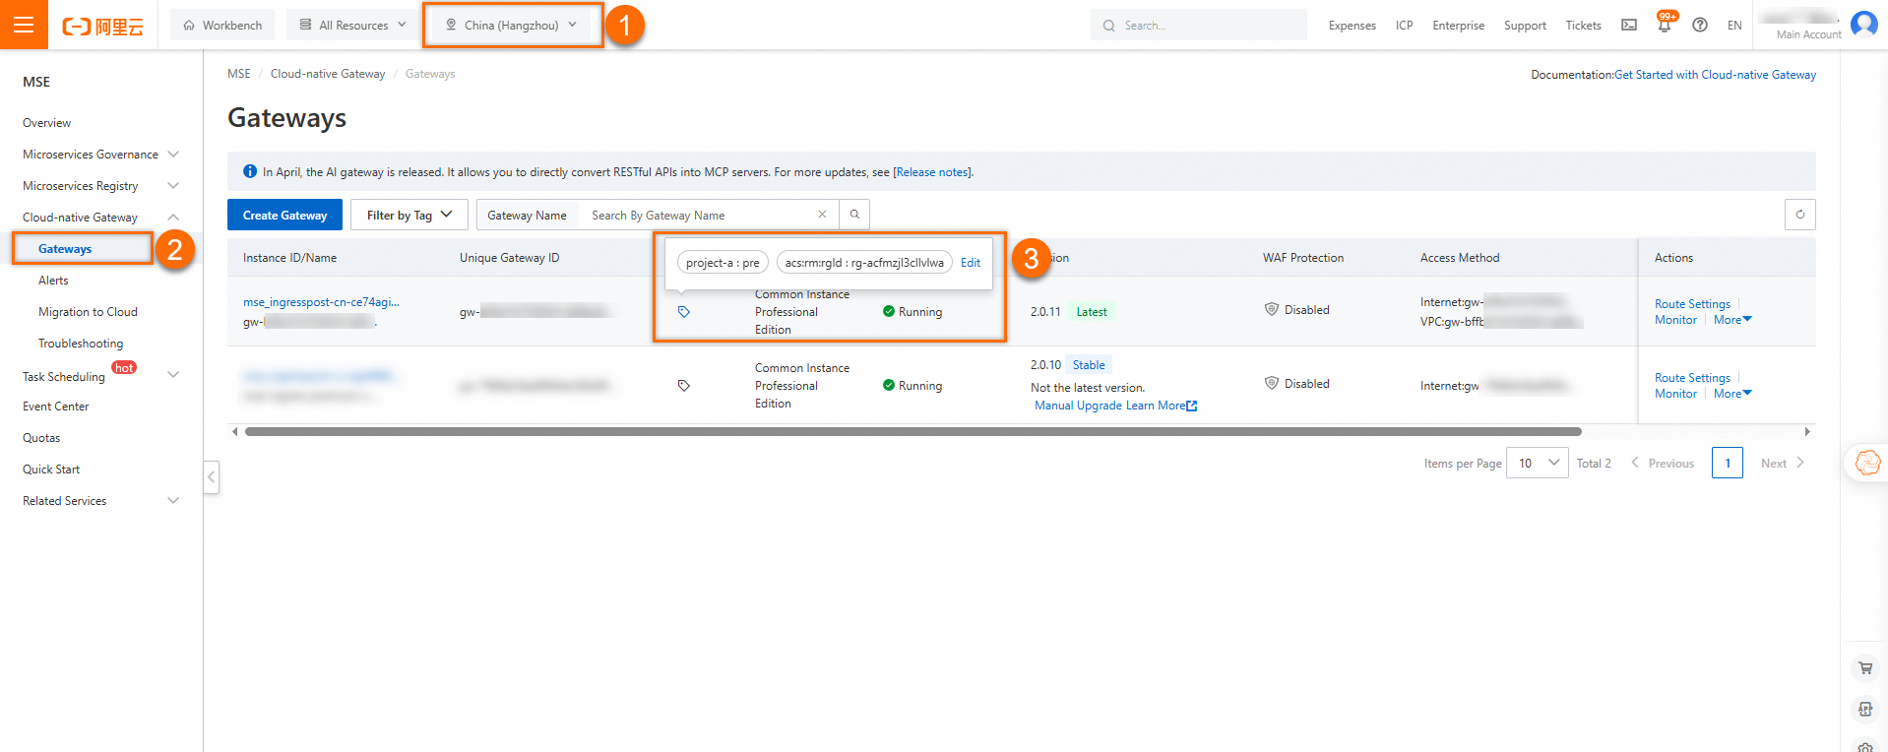Open the shopping cart side icon
Image resolution: width=1888 pixels, height=752 pixels.
pos(1865,668)
